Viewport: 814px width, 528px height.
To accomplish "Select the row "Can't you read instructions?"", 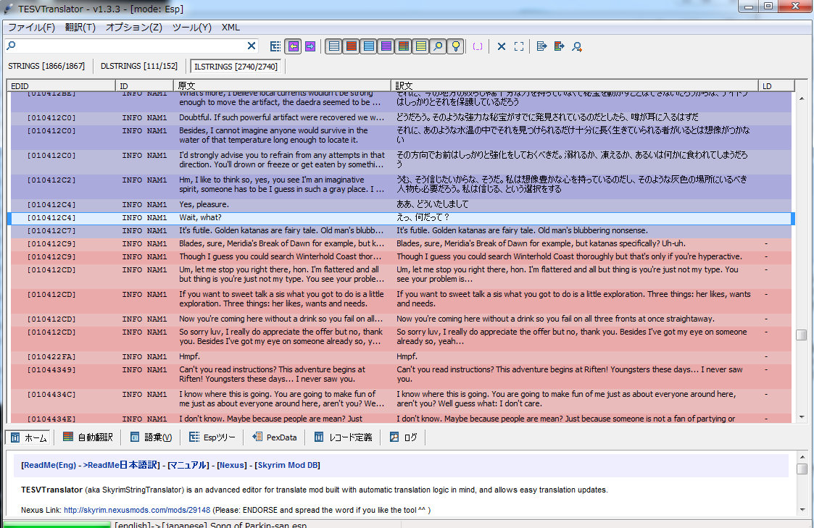I will tap(401, 375).
